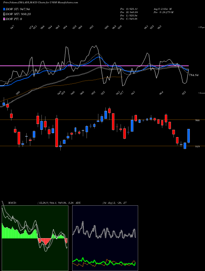Screen dimensions: 205x271
Task: Click the 'Pre L: 923.34' value
Action: click(x=129, y=16)
